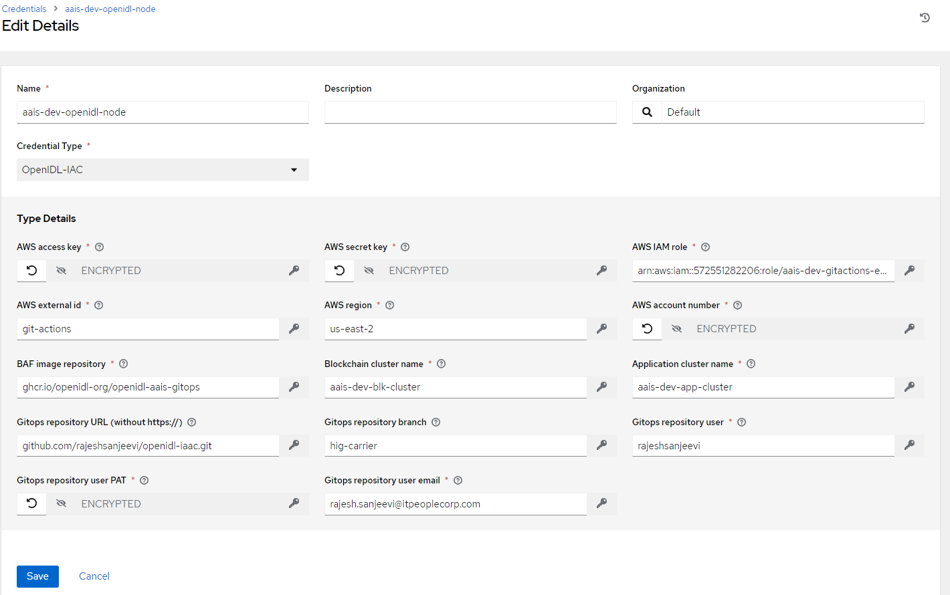
Task: Show help for Gitops repository user email
Action: (458, 481)
